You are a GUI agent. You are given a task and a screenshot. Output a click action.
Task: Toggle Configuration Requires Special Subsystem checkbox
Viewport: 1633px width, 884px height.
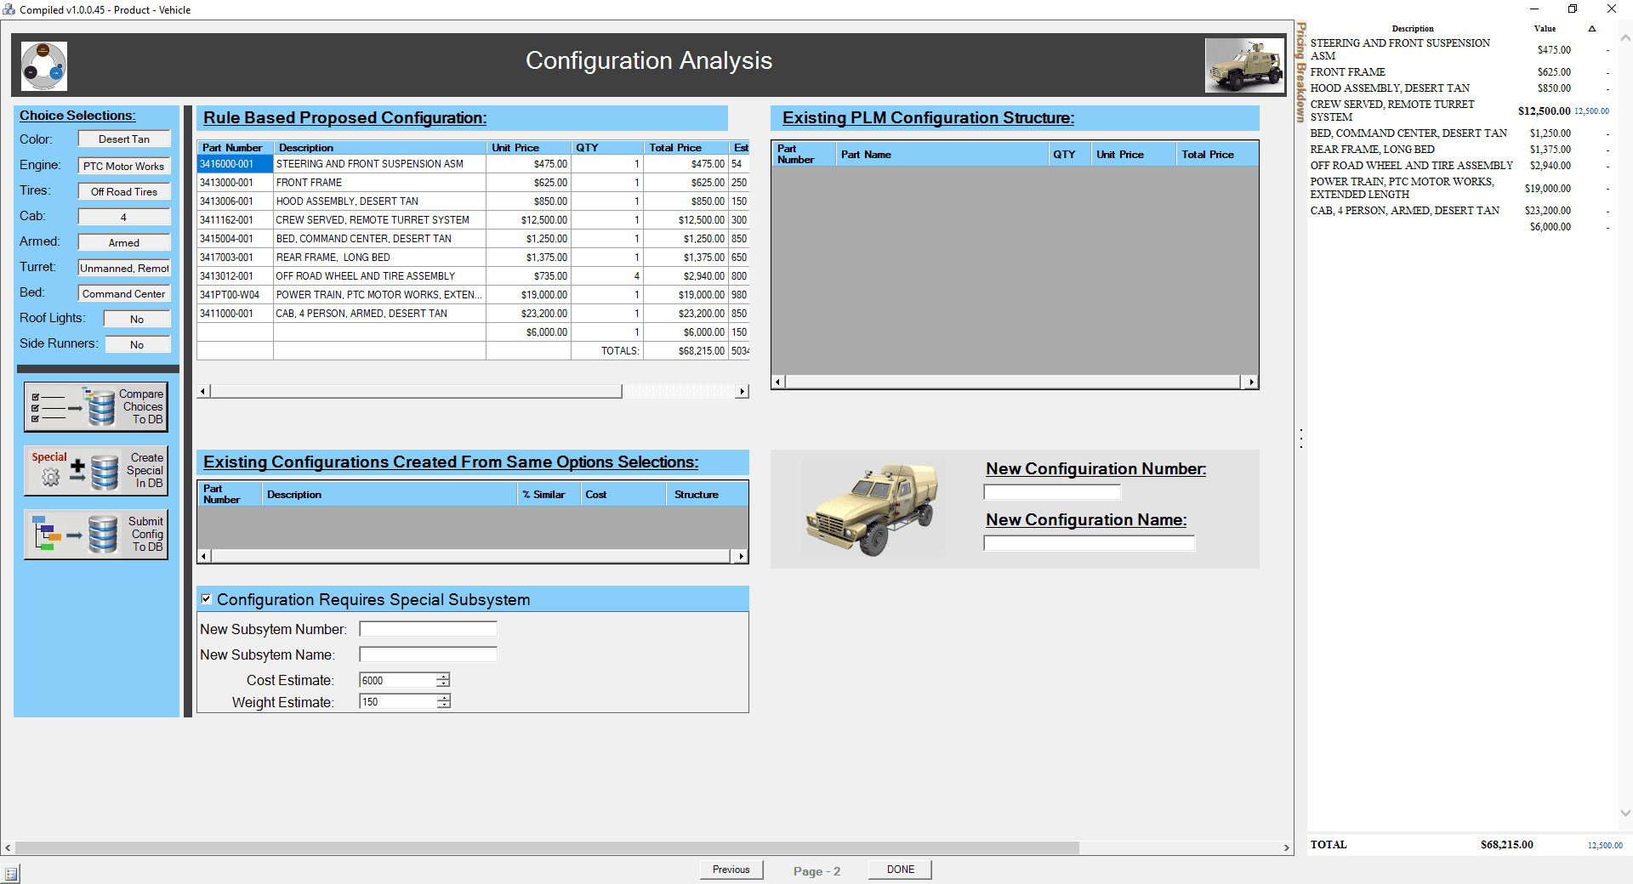[x=206, y=599]
